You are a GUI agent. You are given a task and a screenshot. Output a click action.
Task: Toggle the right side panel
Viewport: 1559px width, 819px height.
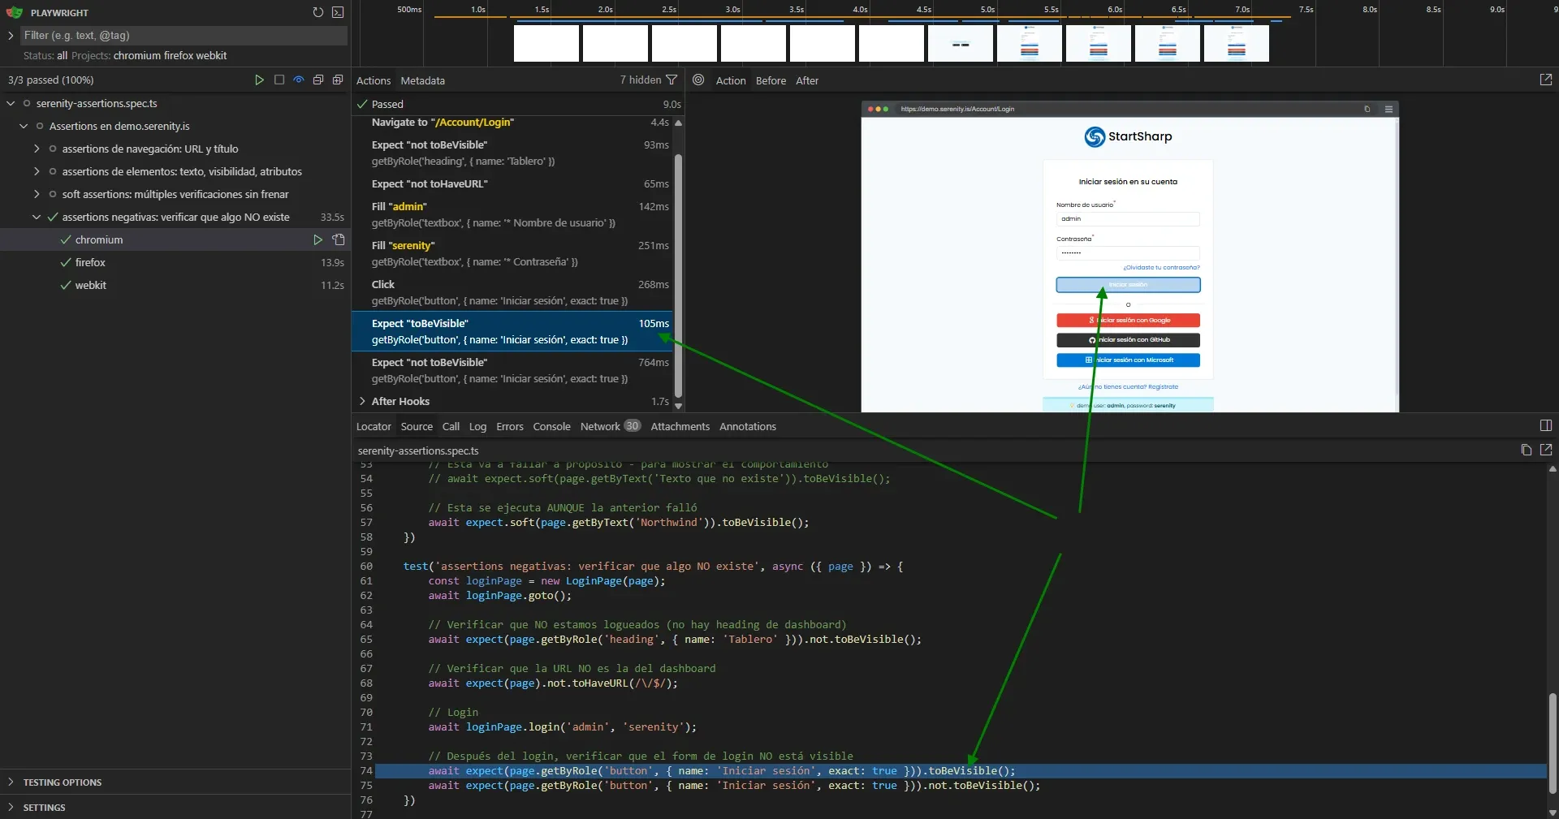click(1545, 425)
